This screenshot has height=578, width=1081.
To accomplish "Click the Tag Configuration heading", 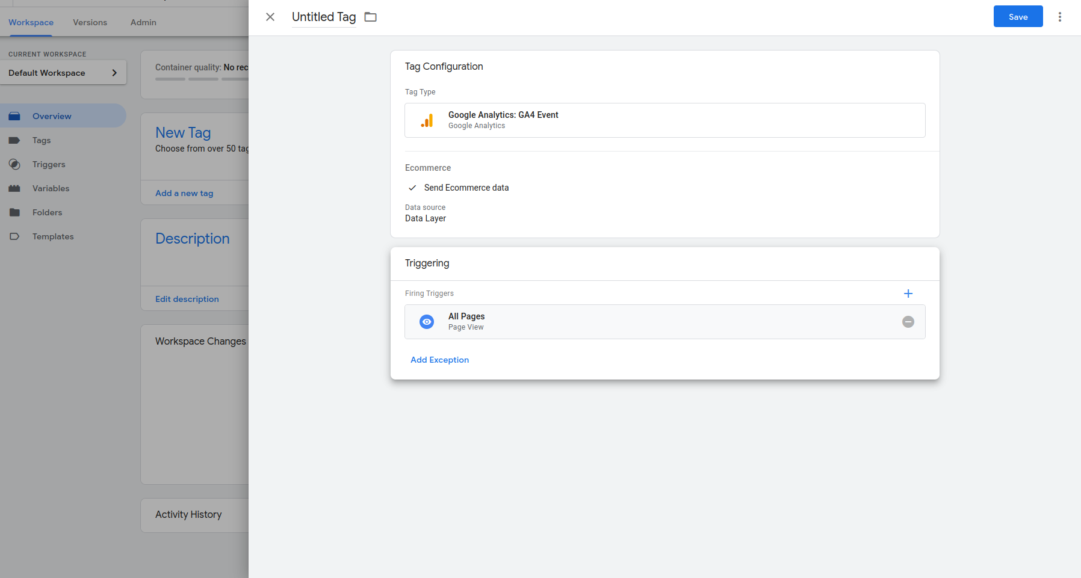I will click(x=444, y=66).
